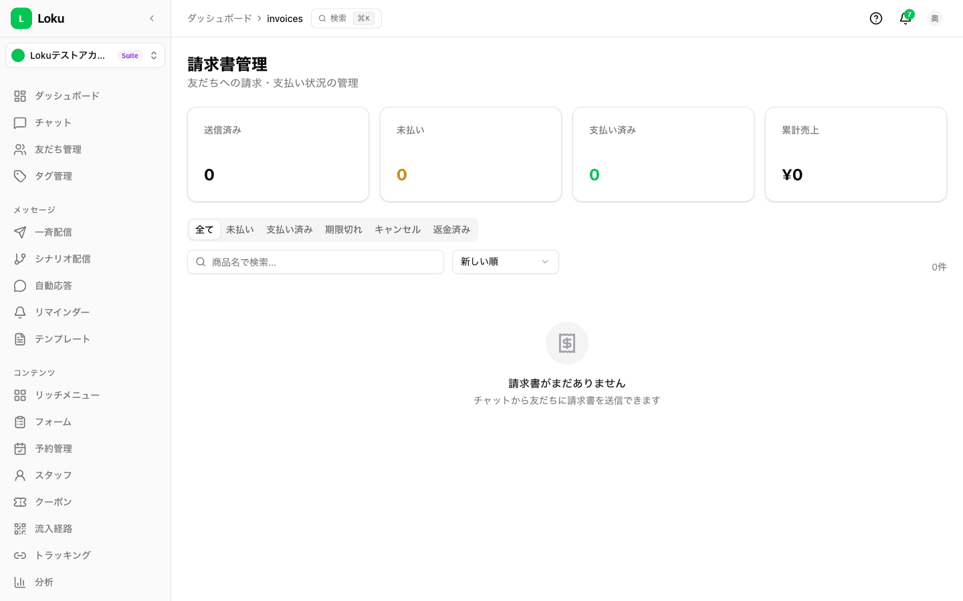Select the 全て filter tab

pyautogui.click(x=205, y=230)
